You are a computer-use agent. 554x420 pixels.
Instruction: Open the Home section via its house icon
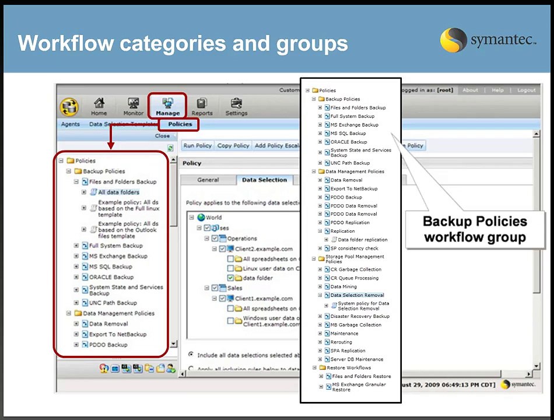99,103
